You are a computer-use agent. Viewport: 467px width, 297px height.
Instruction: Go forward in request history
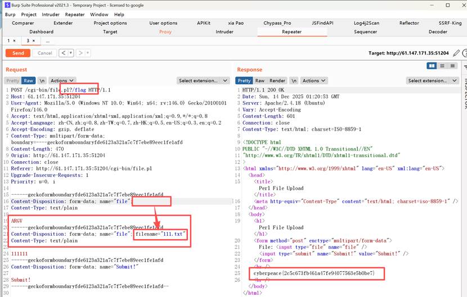click(x=80, y=53)
